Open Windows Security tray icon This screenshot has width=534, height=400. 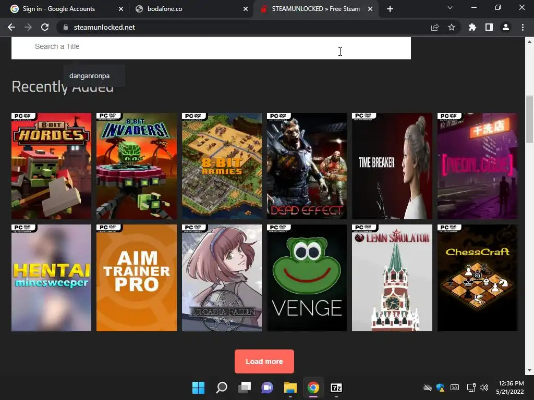click(440, 387)
